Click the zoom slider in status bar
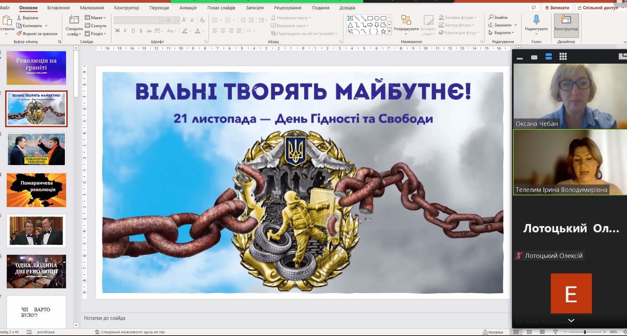The image size is (627, 336). (x=585, y=332)
